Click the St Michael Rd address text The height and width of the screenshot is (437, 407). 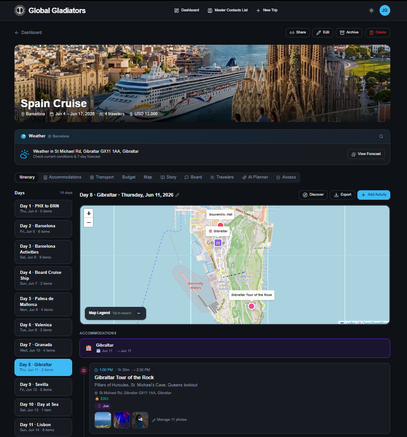(135, 393)
